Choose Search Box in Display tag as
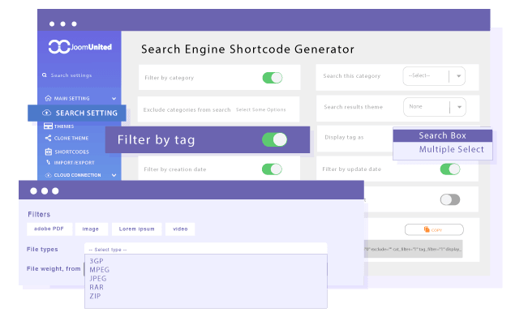The height and width of the screenshot is (321, 511). click(x=442, y=135)
